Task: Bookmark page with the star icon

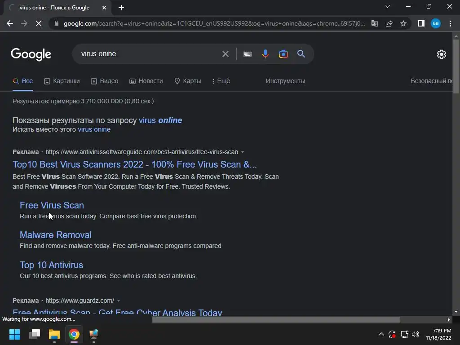Action: (403, 23)
